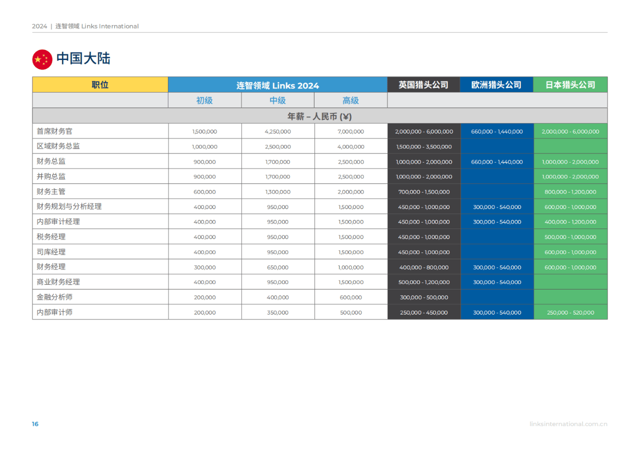The image size is (640, 452).
Task: Click the 职位 yellow column header
Action: (100, 84)
